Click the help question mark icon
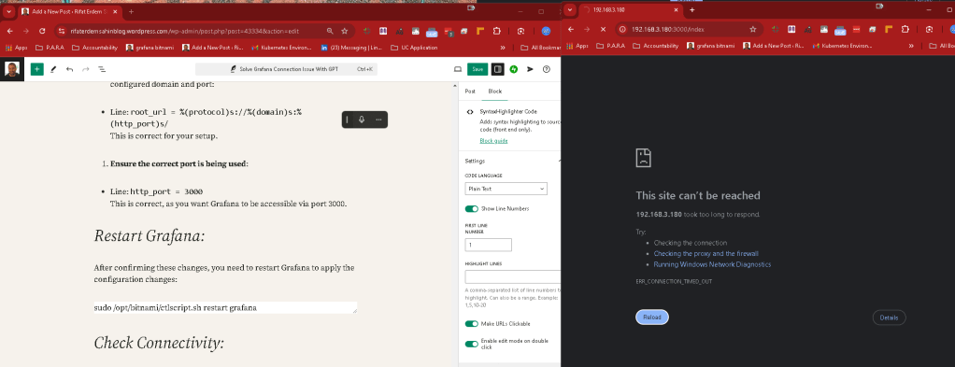The image size is (955, 367). pyautogui.click(x=547, y=69)
